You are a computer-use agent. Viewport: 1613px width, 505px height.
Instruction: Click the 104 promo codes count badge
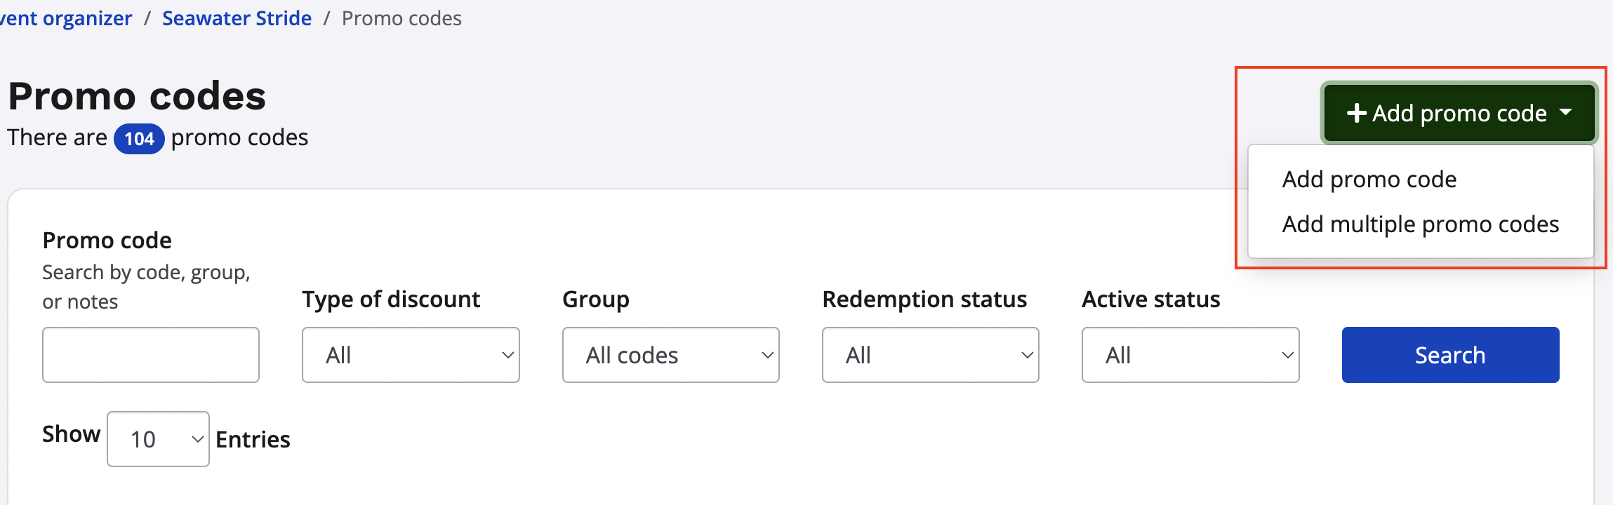(x=139, y=139)
